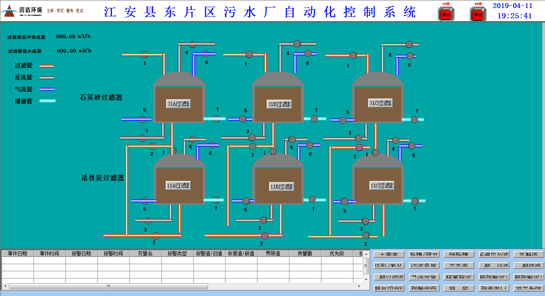Screen dimensions: 545x296
Task: Toggle the 2#期 red 屏控 button
Action: [478, 15]
